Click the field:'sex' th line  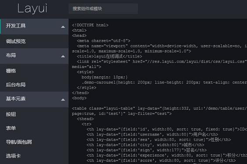point(159,139)
